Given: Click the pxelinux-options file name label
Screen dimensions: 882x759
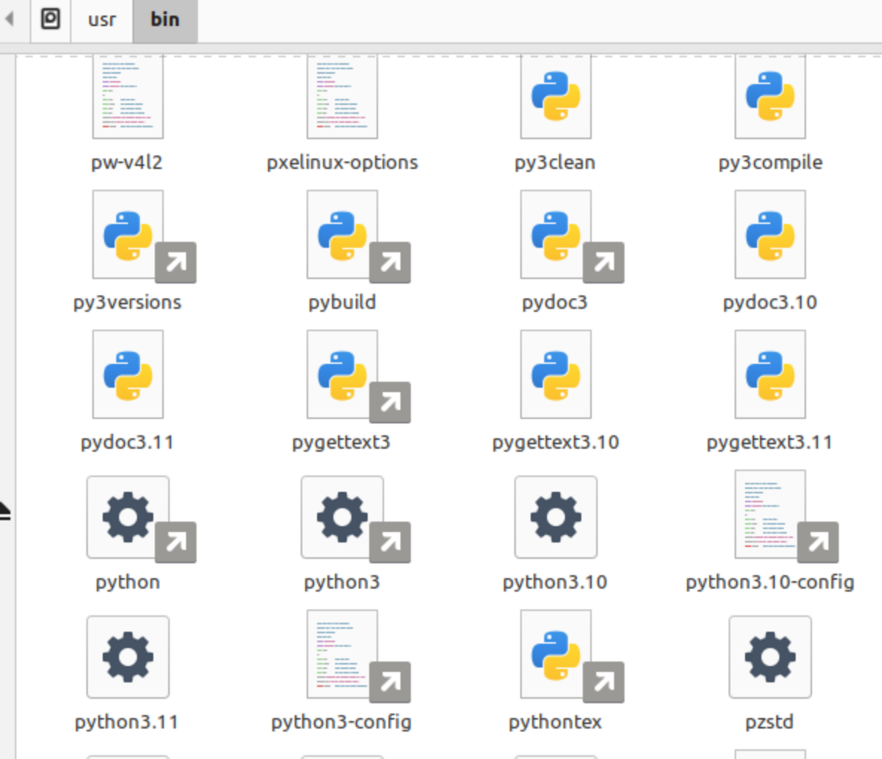Looking at the screenshot, I should coord(342,162).
